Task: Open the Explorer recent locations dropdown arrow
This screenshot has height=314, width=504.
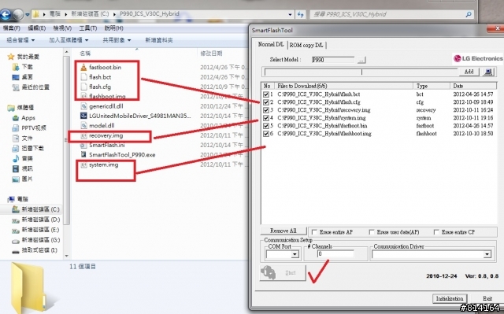Action: pyautogui.click(x=28, y=14)
